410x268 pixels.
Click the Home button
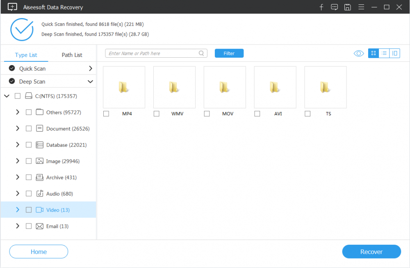click(x=38, y=252)
